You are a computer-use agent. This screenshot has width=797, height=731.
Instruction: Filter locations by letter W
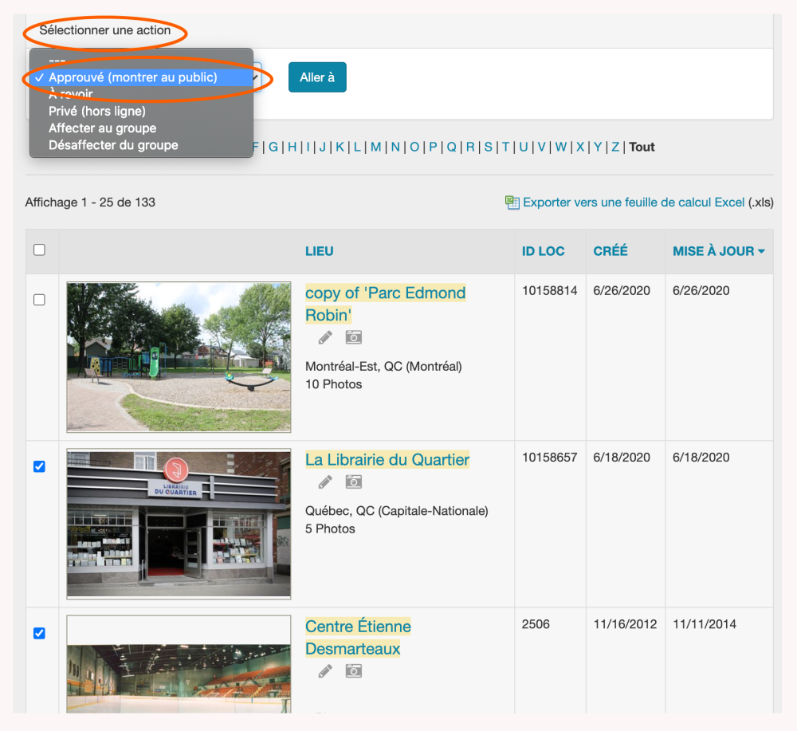tap(560, 147)
